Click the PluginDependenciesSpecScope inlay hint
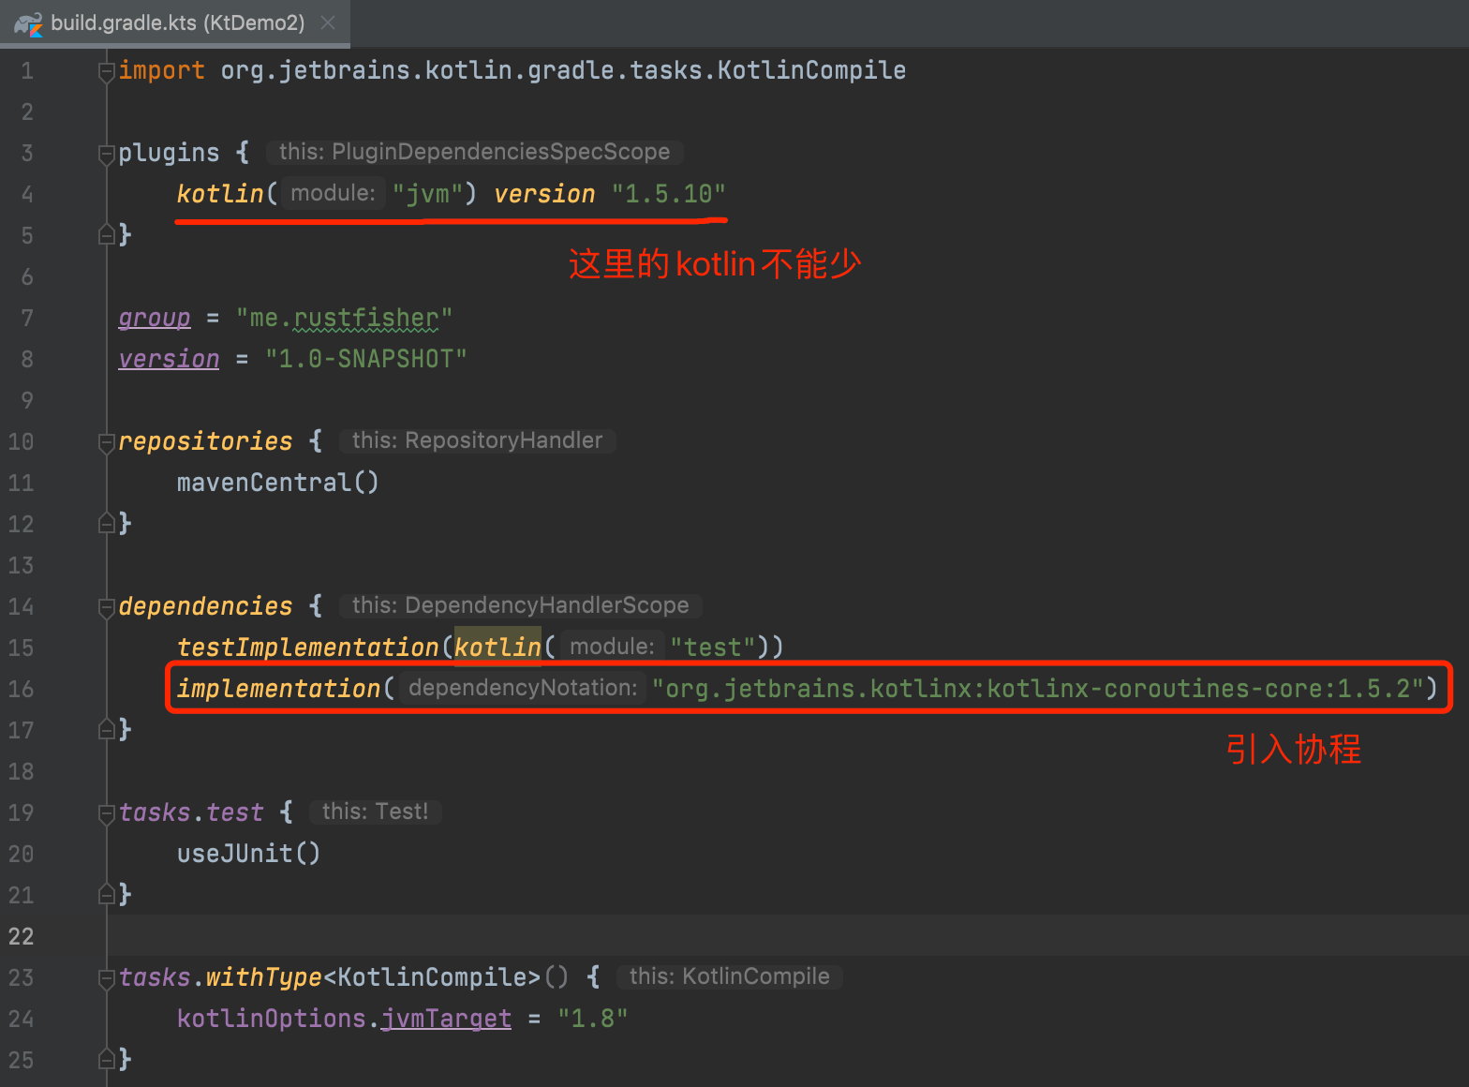This screenshot has width=1469, height=1087. coord(474,153)
